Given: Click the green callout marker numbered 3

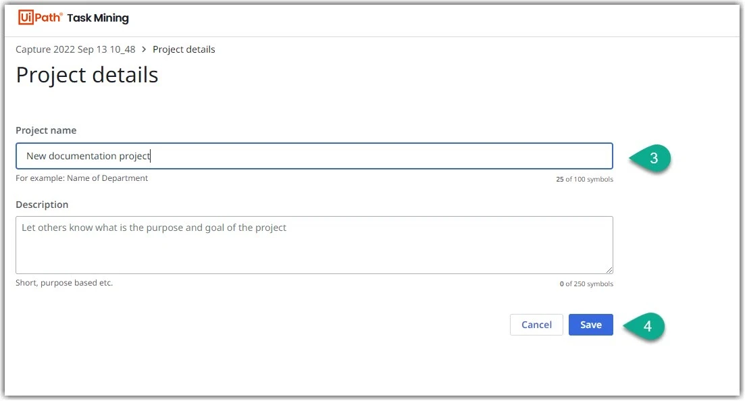Looking at the screenshot, I should [650, 158].
